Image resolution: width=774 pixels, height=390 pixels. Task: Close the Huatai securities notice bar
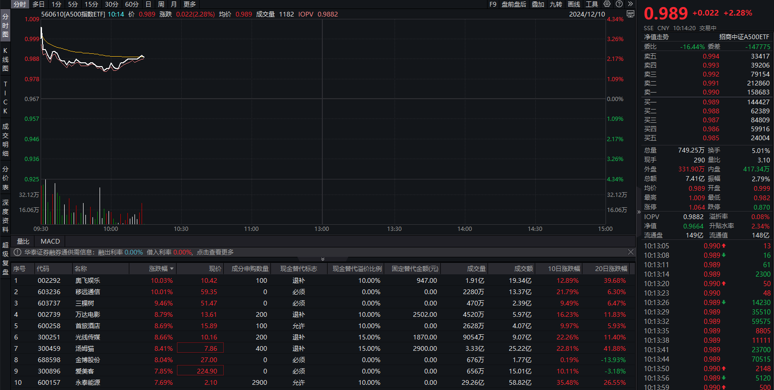(x=631, y=252)
